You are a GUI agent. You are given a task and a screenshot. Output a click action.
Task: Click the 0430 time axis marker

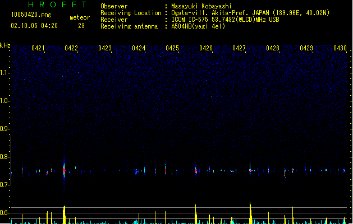pos(340,48)
